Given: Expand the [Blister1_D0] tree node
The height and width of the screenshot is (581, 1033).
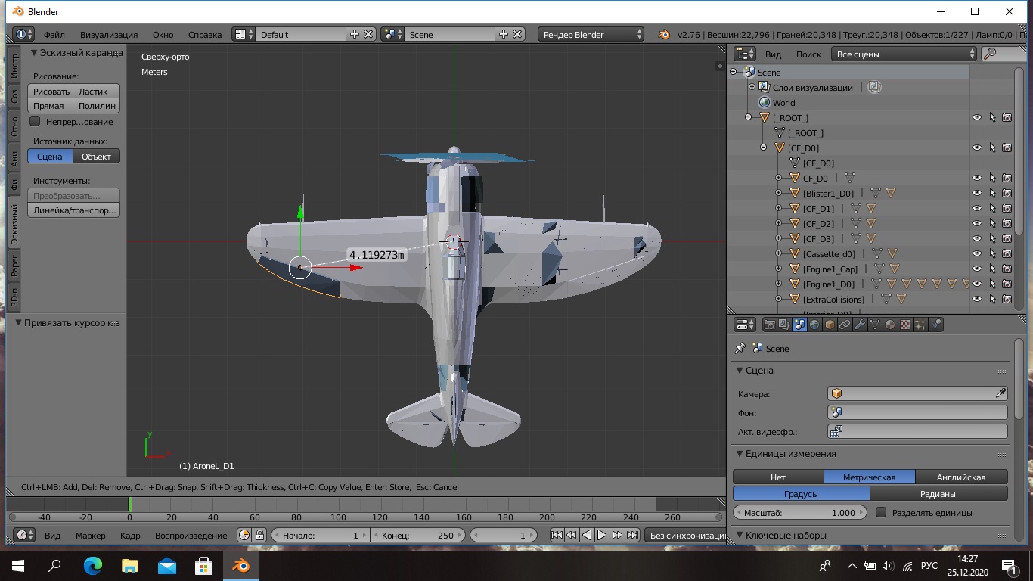Looking at the screenshot, I should [x=779, y=194].
